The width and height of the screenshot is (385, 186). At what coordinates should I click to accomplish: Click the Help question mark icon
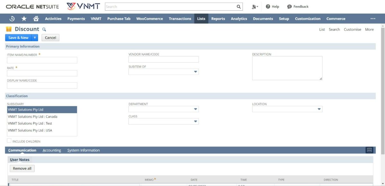268,6
